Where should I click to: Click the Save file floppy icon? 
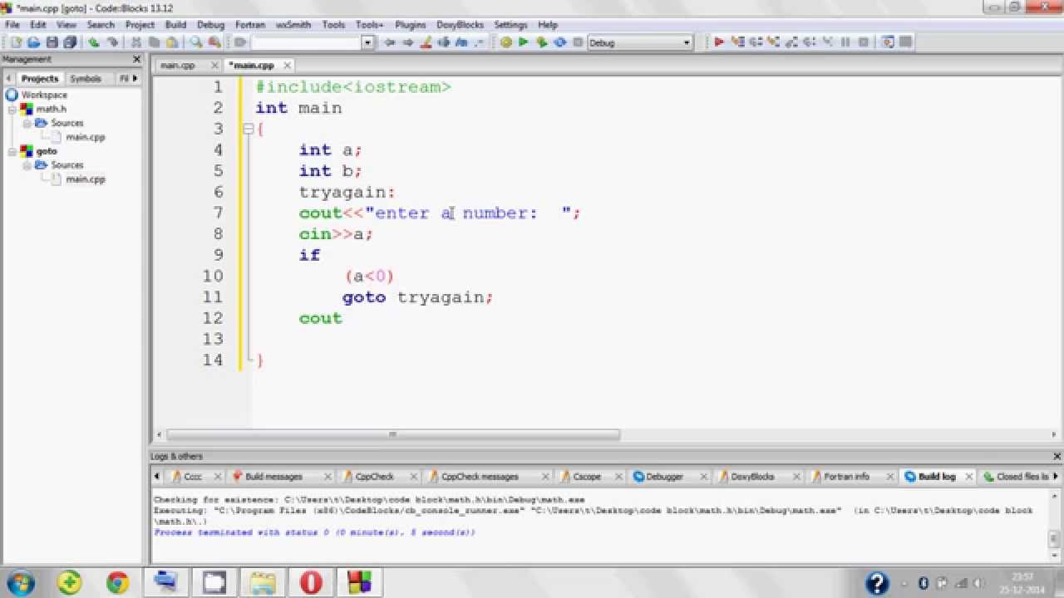52,42
